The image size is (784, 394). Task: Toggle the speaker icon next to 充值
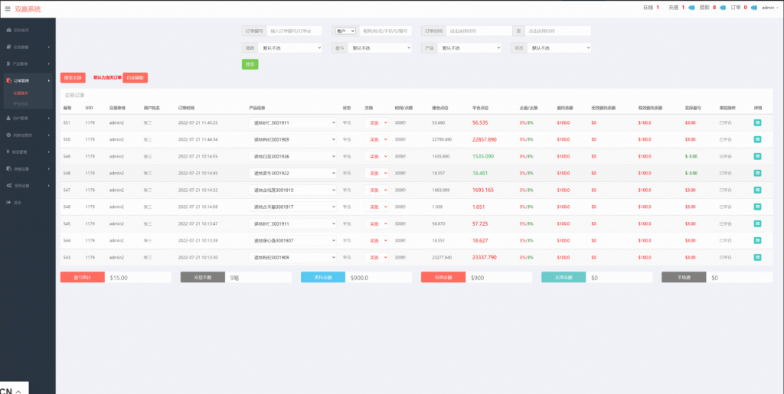(x=691, y=8)
